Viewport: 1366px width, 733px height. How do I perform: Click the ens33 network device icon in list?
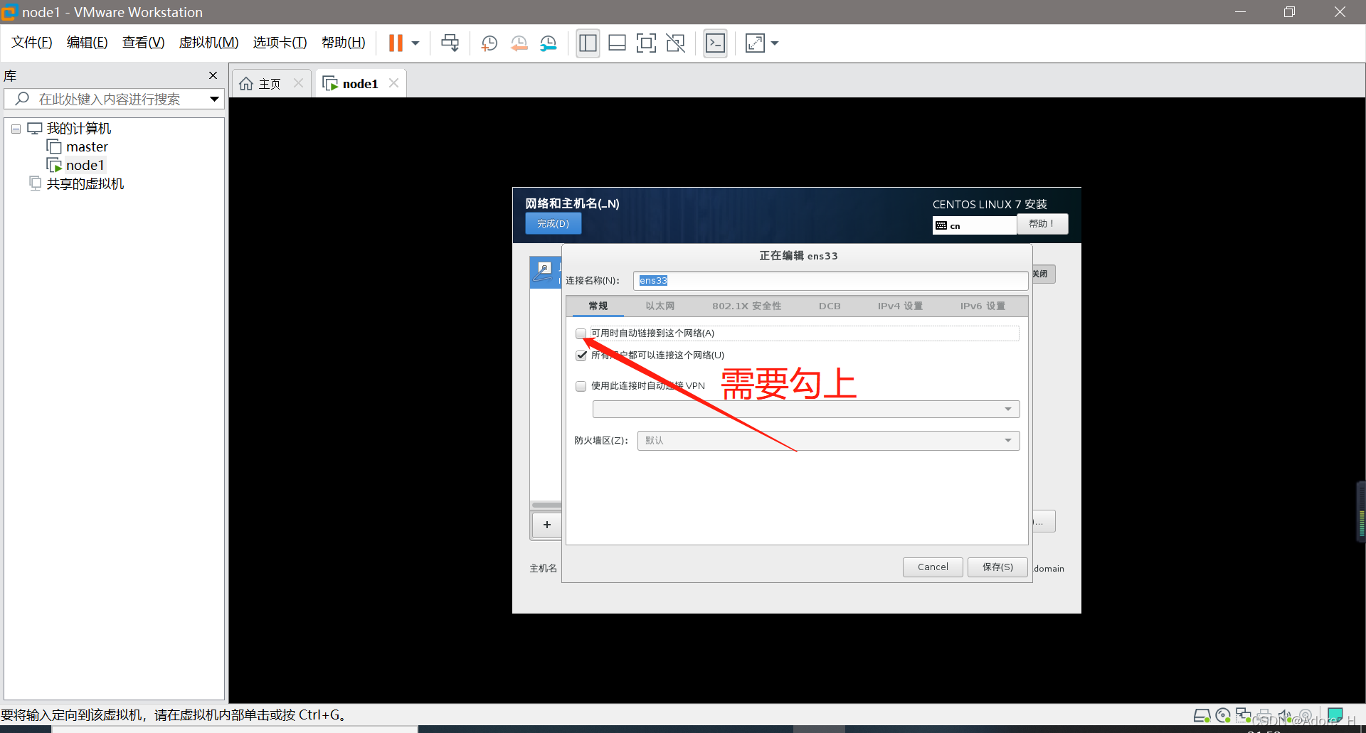tap(544, 271)
